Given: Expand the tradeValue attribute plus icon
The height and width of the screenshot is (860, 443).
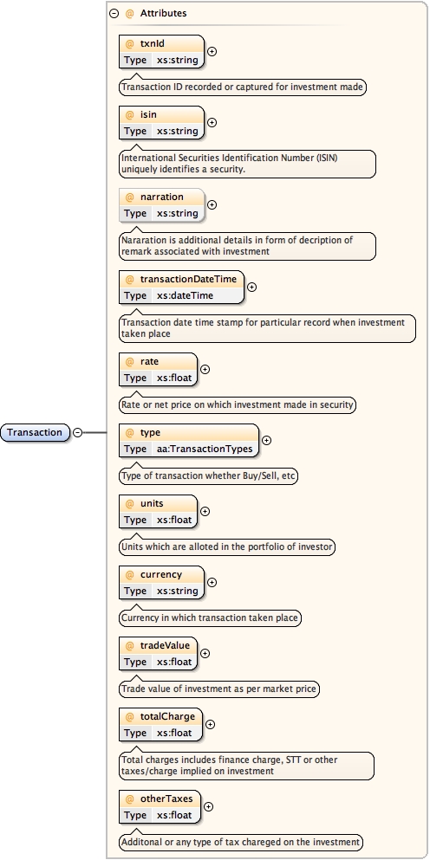Looking at the screenshot, I should click(205, 654).
